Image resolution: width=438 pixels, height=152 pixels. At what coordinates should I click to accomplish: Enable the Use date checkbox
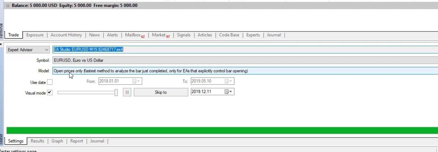(50, 82)
